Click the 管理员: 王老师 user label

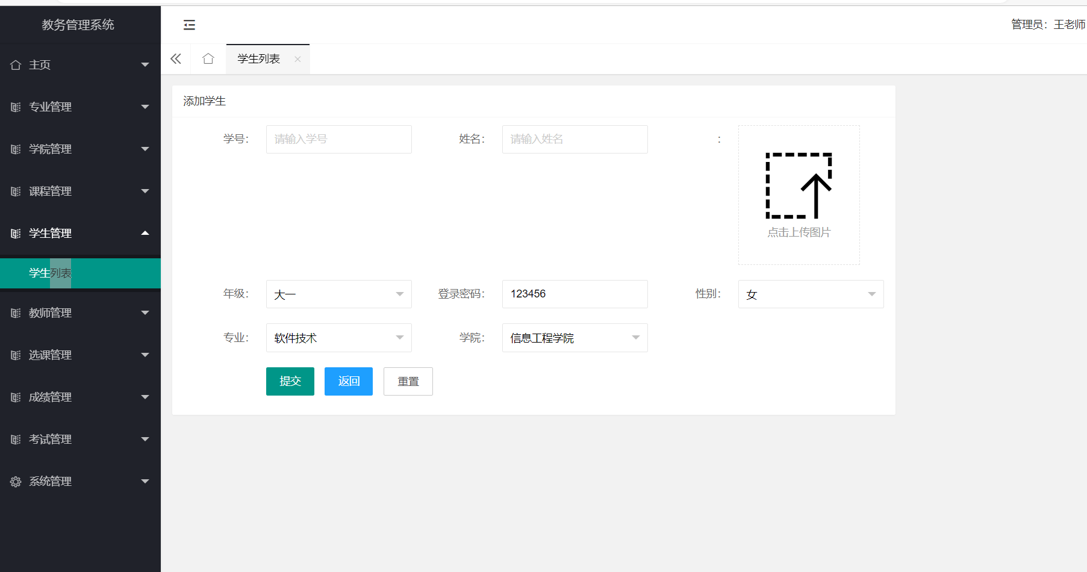(x=1048, y=24)
